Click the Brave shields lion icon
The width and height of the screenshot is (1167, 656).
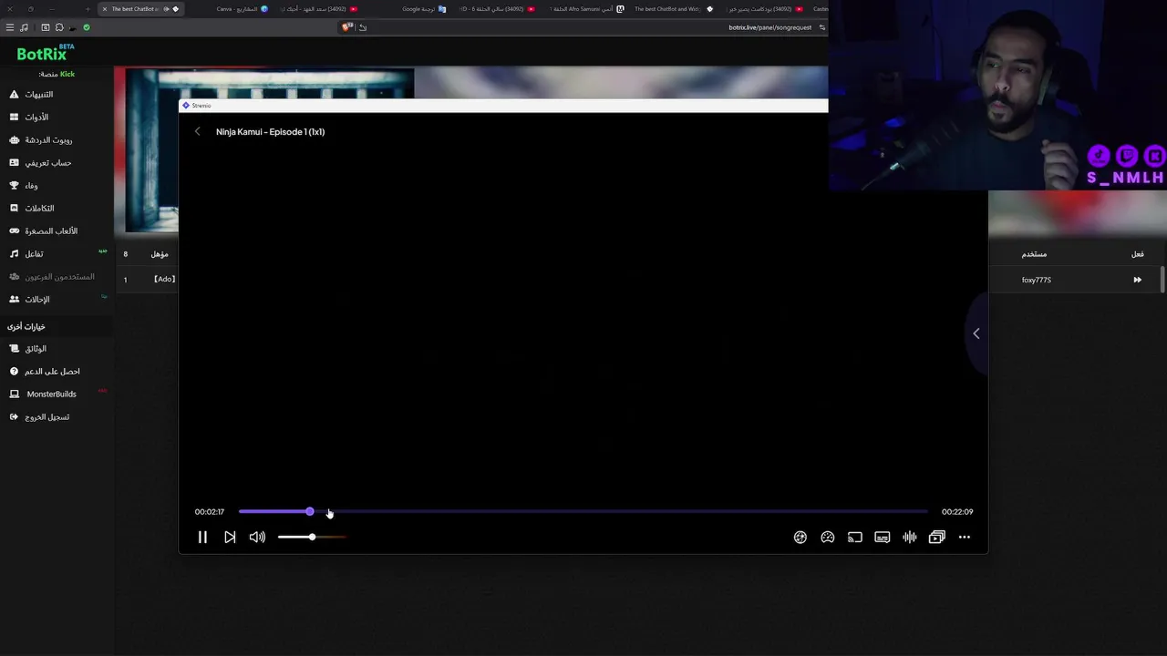coord(346,27)
